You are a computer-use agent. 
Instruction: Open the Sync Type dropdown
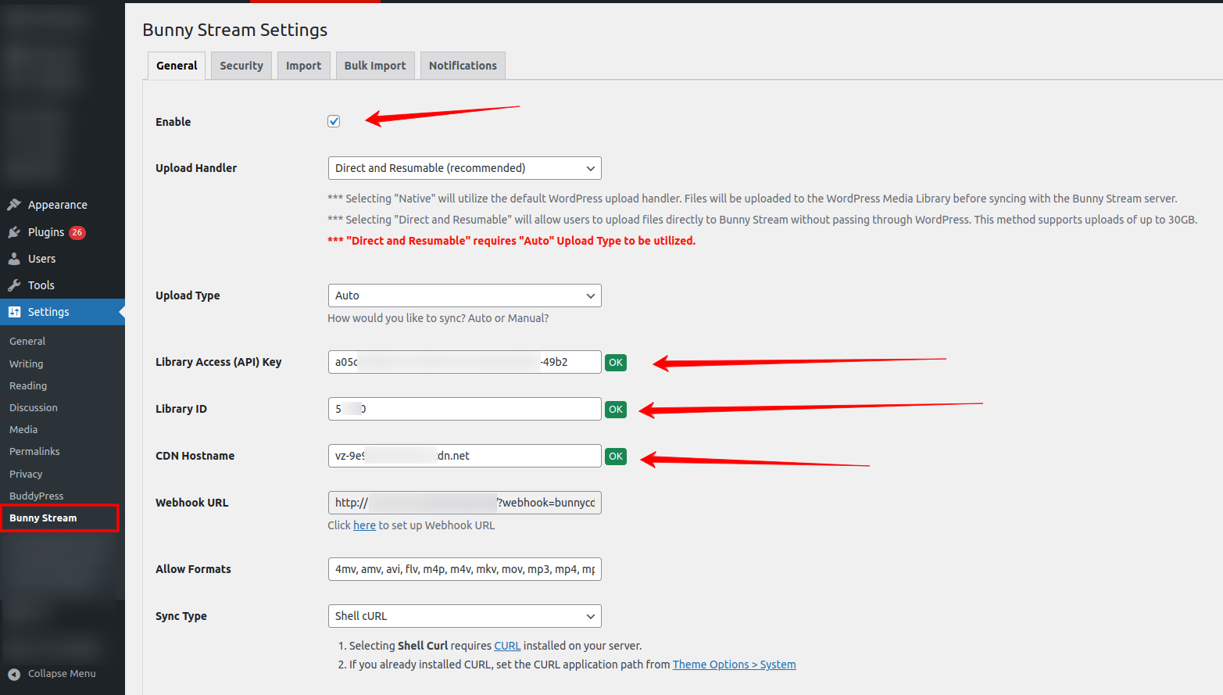point(464,616)
